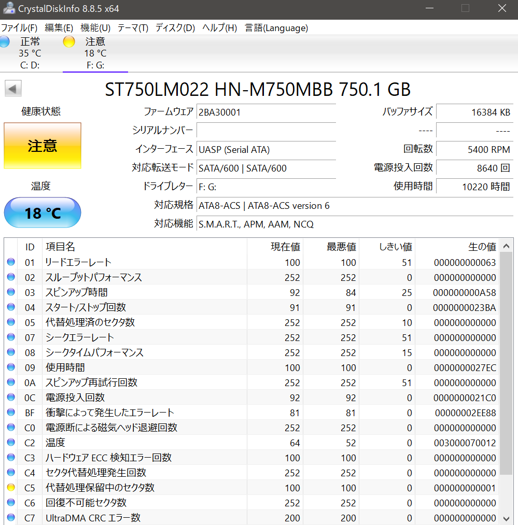
Task: Click the empty シリアルナンバー field
Action: (x=267, y=130)
